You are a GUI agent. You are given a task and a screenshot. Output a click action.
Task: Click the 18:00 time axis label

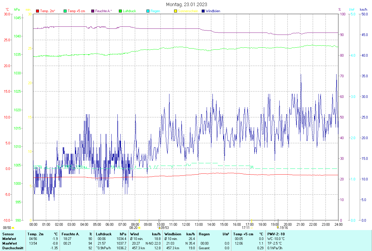[x=262, y=224]
